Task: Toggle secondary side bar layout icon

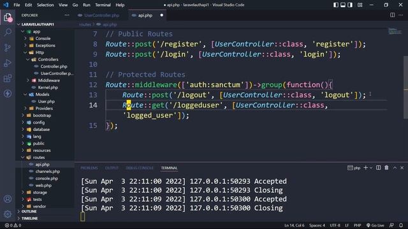Action: coord(350,5)
